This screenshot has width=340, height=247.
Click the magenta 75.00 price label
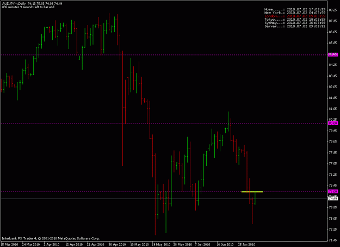[x=333, y=192]
